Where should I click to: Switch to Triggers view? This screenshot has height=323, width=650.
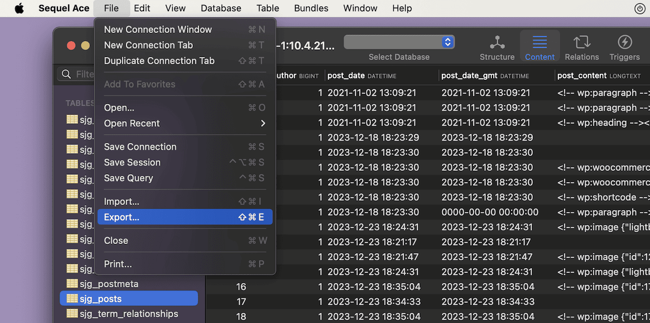(x=625, y=48)
